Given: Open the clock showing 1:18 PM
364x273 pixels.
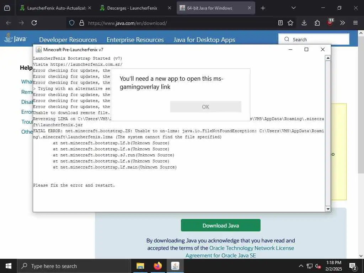Looking at the screenshot, I should click(333, 266).
